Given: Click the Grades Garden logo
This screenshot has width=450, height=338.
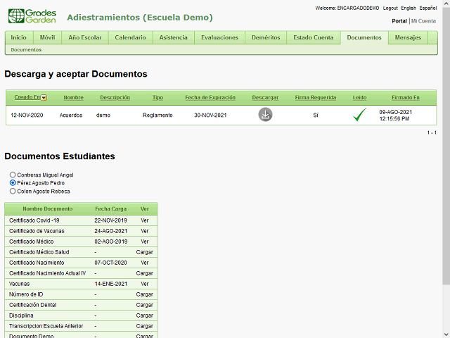Looking at the screenshot, I should [x=31, y=16].
